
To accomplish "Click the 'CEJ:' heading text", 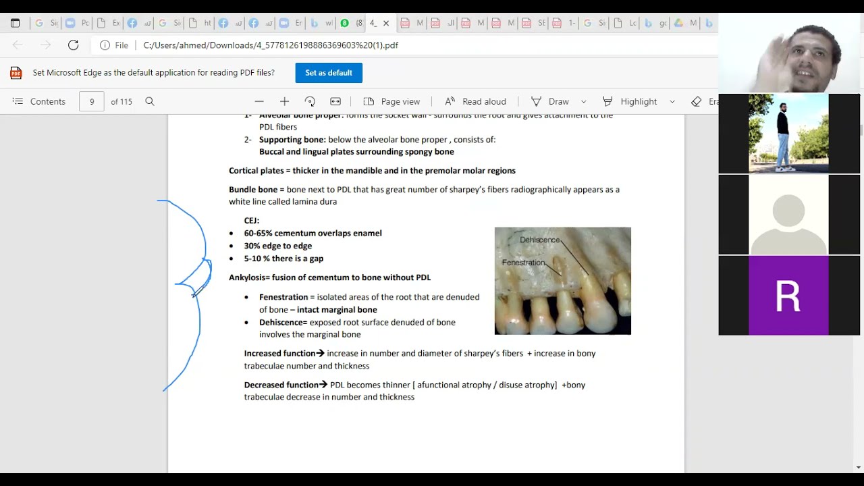I will (x=252, y=221).
